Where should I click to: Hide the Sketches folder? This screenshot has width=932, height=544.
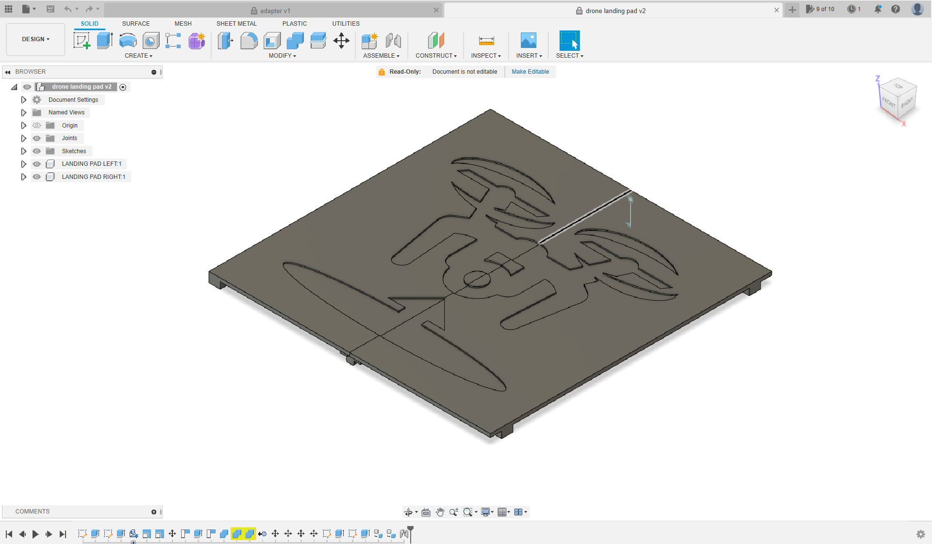click(36, 151)
